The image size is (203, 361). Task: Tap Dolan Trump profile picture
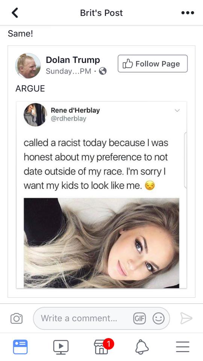[28, 66]
